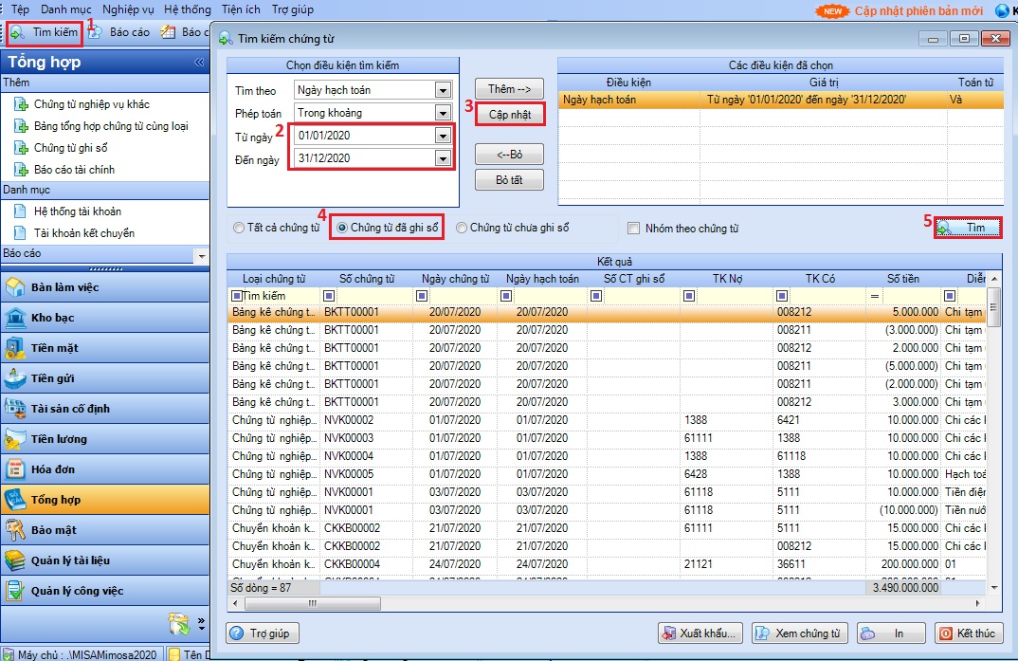The width and height of the screenshot is (1018, 661).
Task: Click the Cập nhật button
Action: [x=510, y=114]
